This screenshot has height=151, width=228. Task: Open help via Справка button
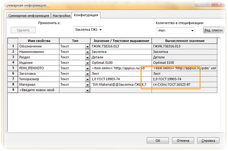point(208,141)
